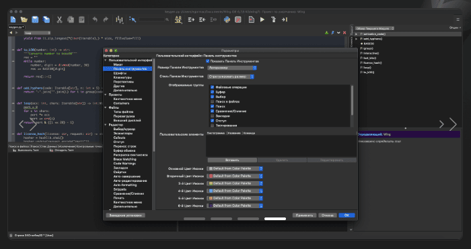471x249 pixels.
Task: Toggle the Show Toolbar checkbox
Action: 207,61
